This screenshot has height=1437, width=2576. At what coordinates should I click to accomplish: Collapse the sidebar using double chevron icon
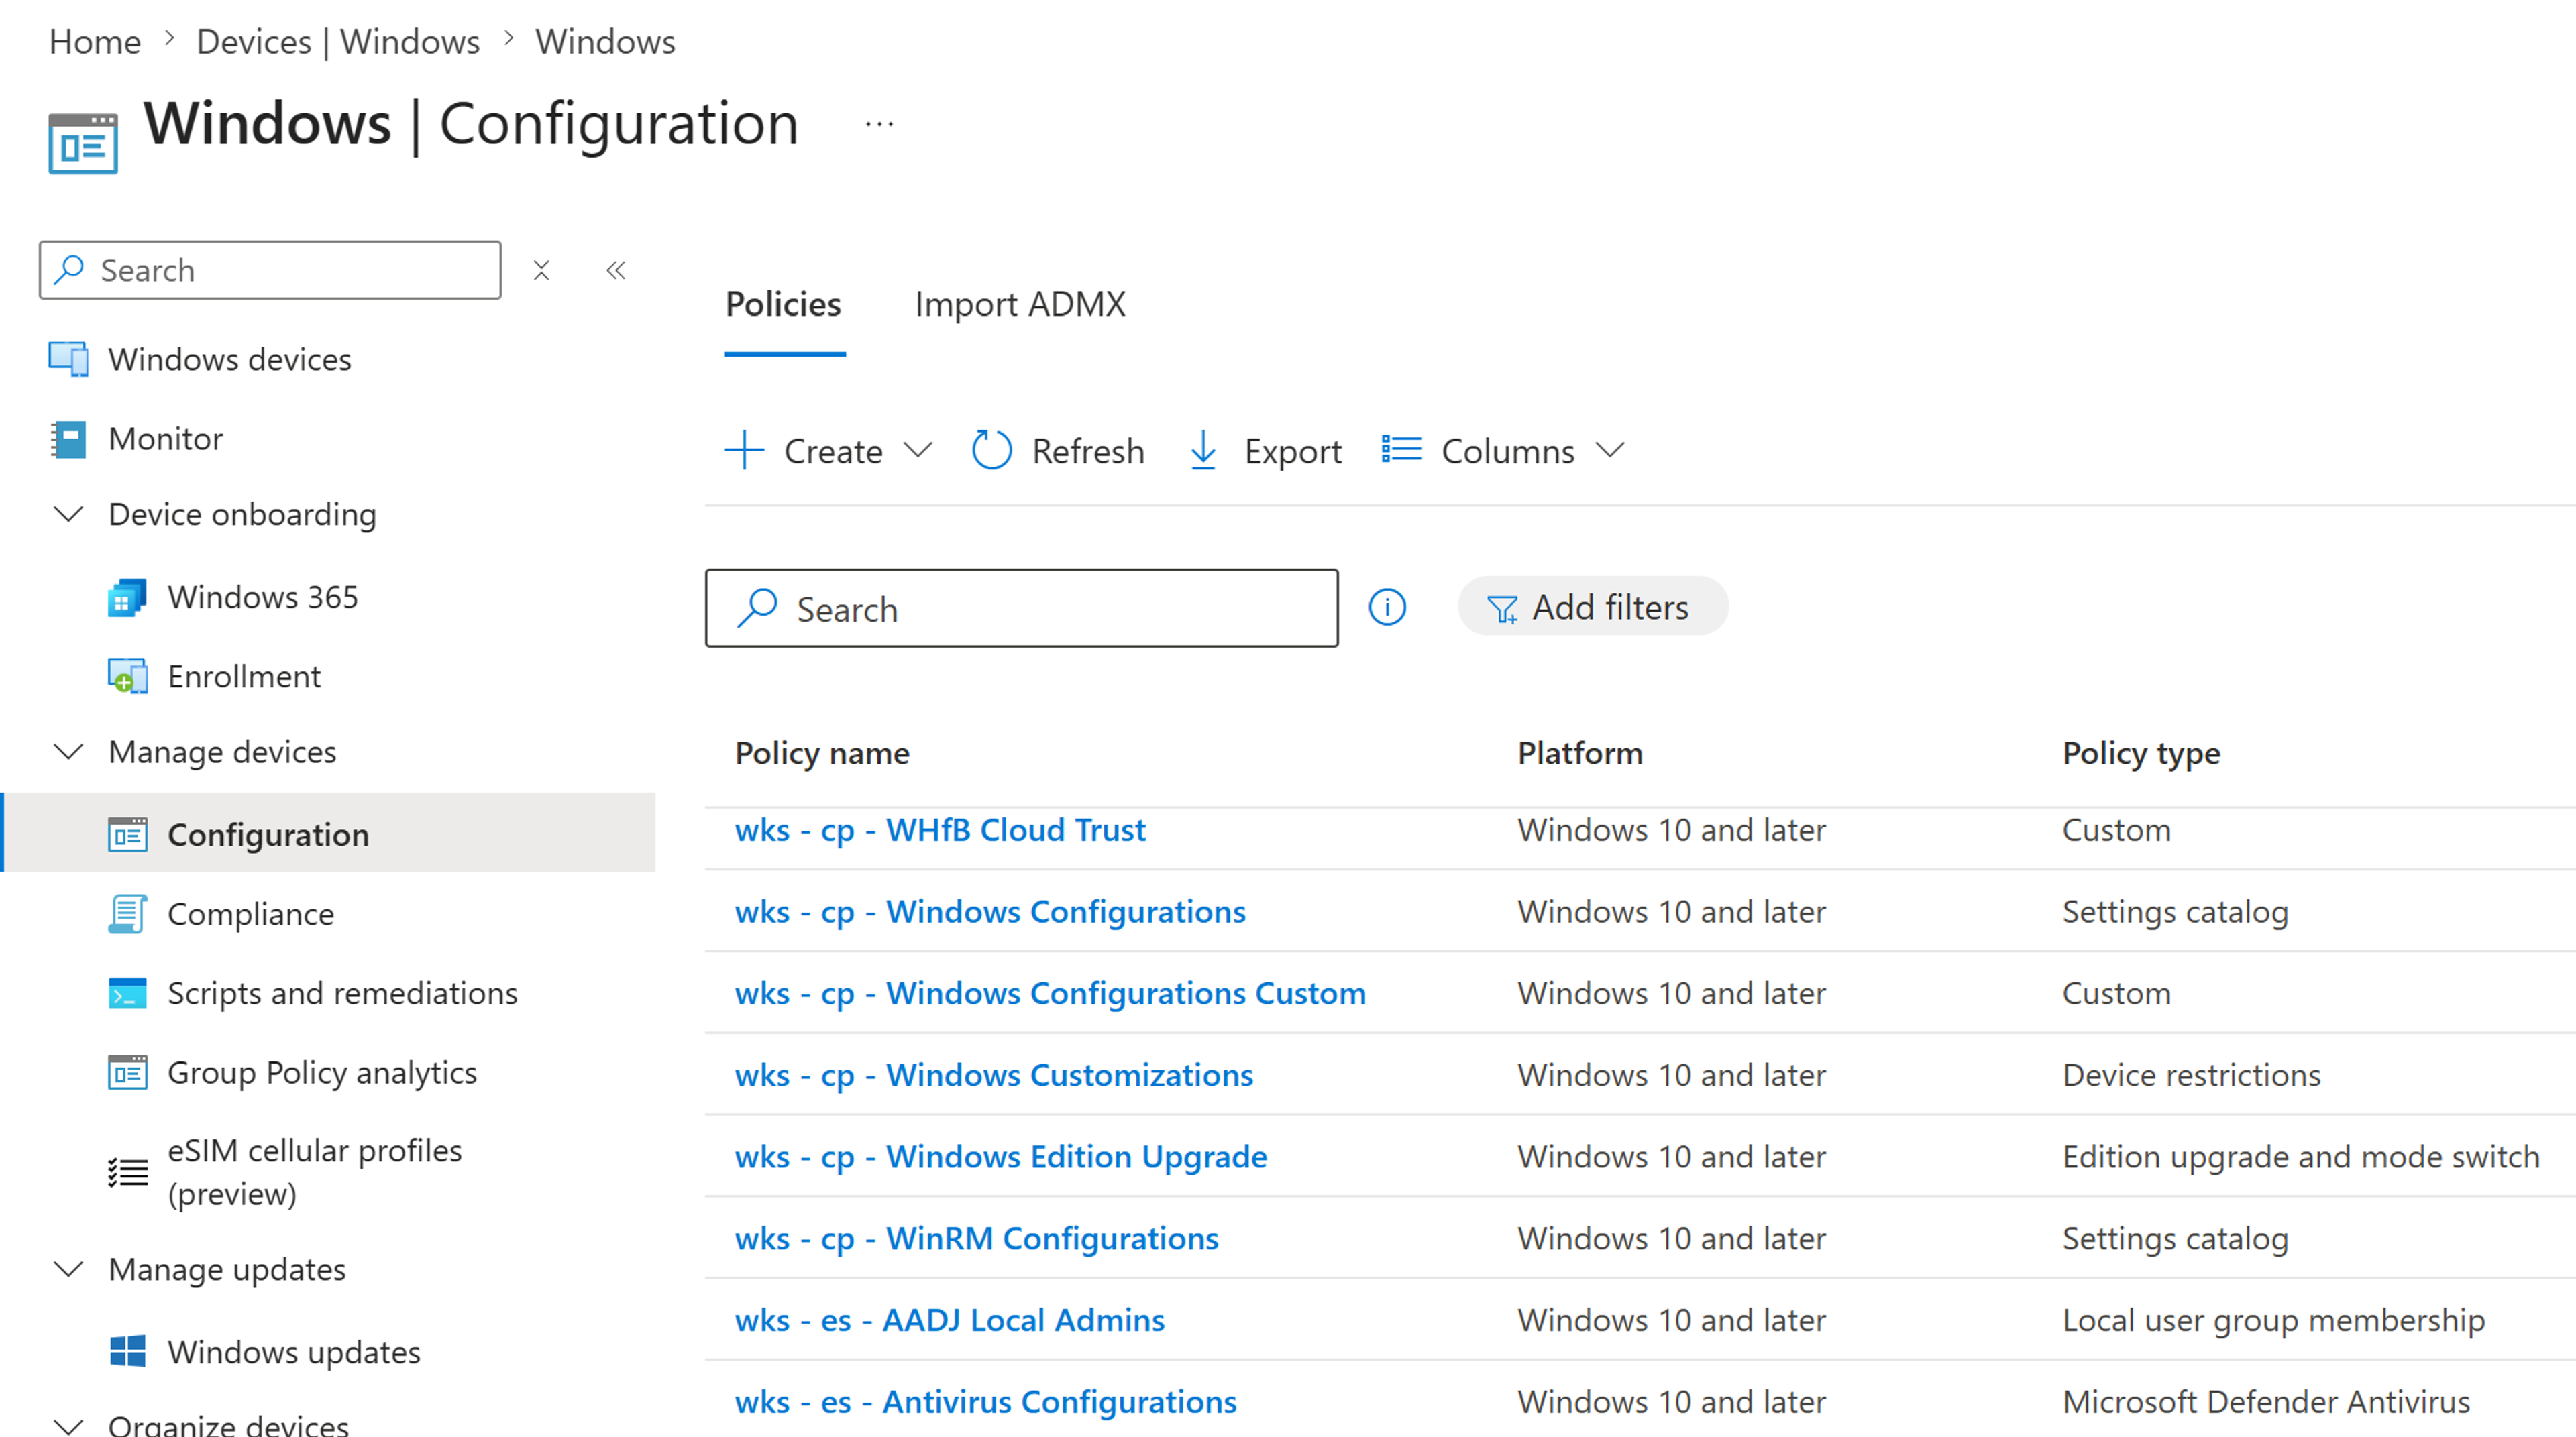[x=616, y=270]
